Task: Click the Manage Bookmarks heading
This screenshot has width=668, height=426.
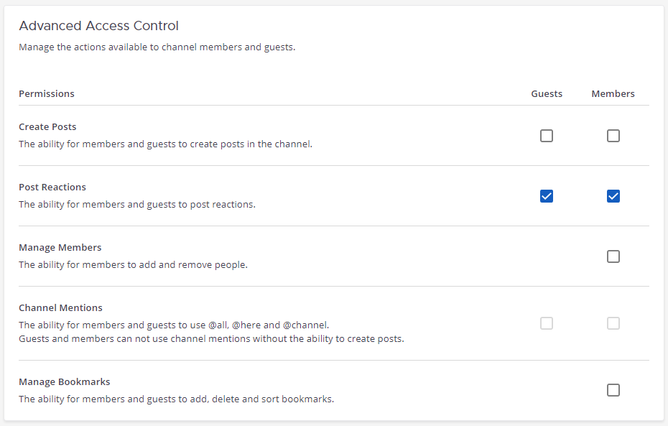Action: [64, 381]
